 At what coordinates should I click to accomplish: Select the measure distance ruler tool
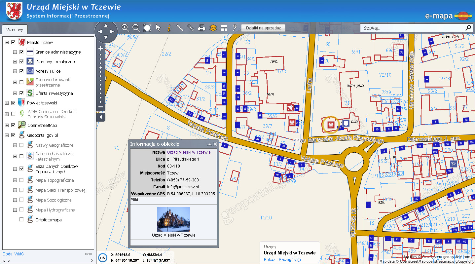pyautogui.click(x=180, y=28)
